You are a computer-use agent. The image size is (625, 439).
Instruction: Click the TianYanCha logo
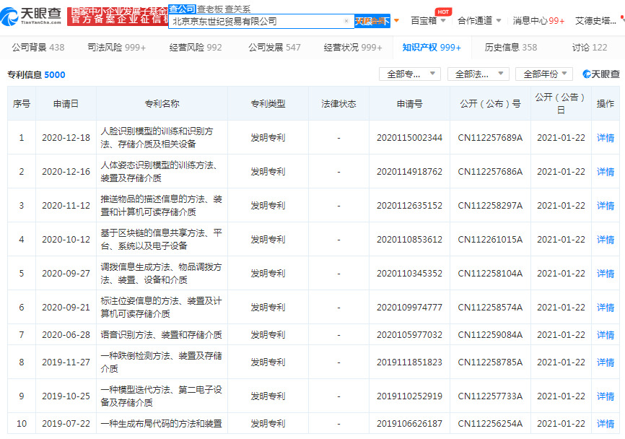(x=31, y=16)
